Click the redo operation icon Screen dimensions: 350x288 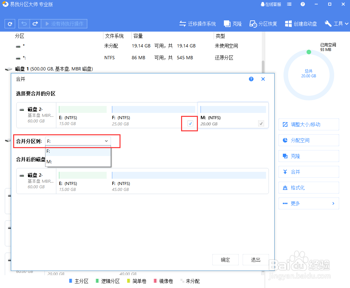click(35, 23)
